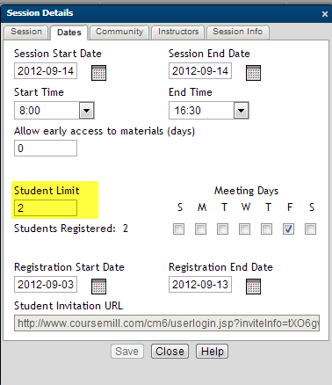Expand the Start Time dropdown
Image resolution: width=332 pixels, height=385 pixels.
click(86, 111)
